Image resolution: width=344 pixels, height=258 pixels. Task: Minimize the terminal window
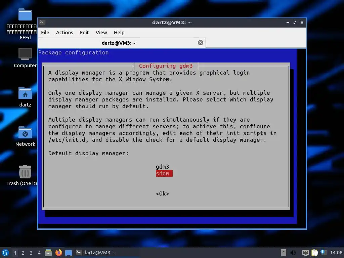(288, 23)
